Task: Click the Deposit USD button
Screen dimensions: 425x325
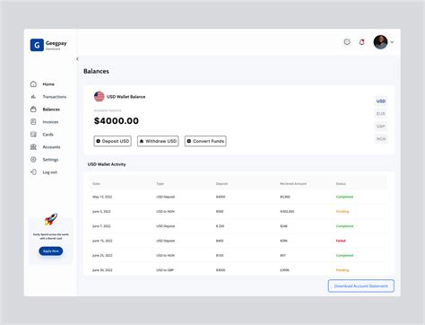Action: tap(112, 141)
